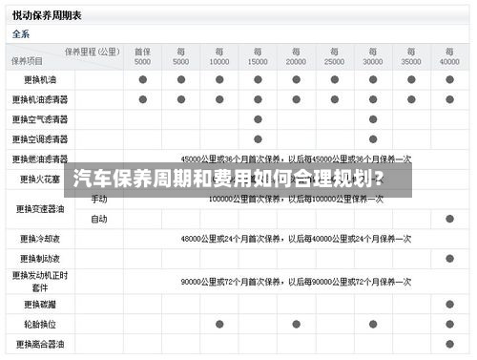Select the 每 10000 column header
The image size is (477, 360).
tap(219, 56)
